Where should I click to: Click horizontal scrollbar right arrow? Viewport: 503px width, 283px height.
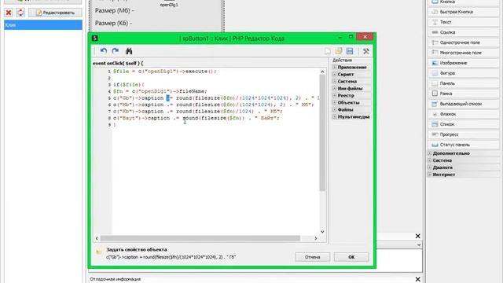pyautogui.click(x=316, y=238)
